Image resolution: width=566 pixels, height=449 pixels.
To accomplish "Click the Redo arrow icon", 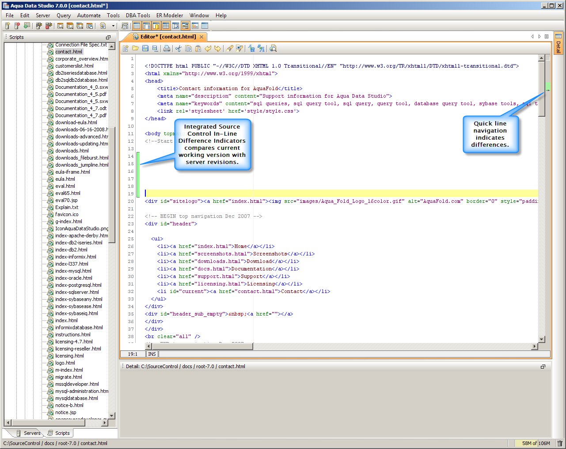I will [217, 49].
